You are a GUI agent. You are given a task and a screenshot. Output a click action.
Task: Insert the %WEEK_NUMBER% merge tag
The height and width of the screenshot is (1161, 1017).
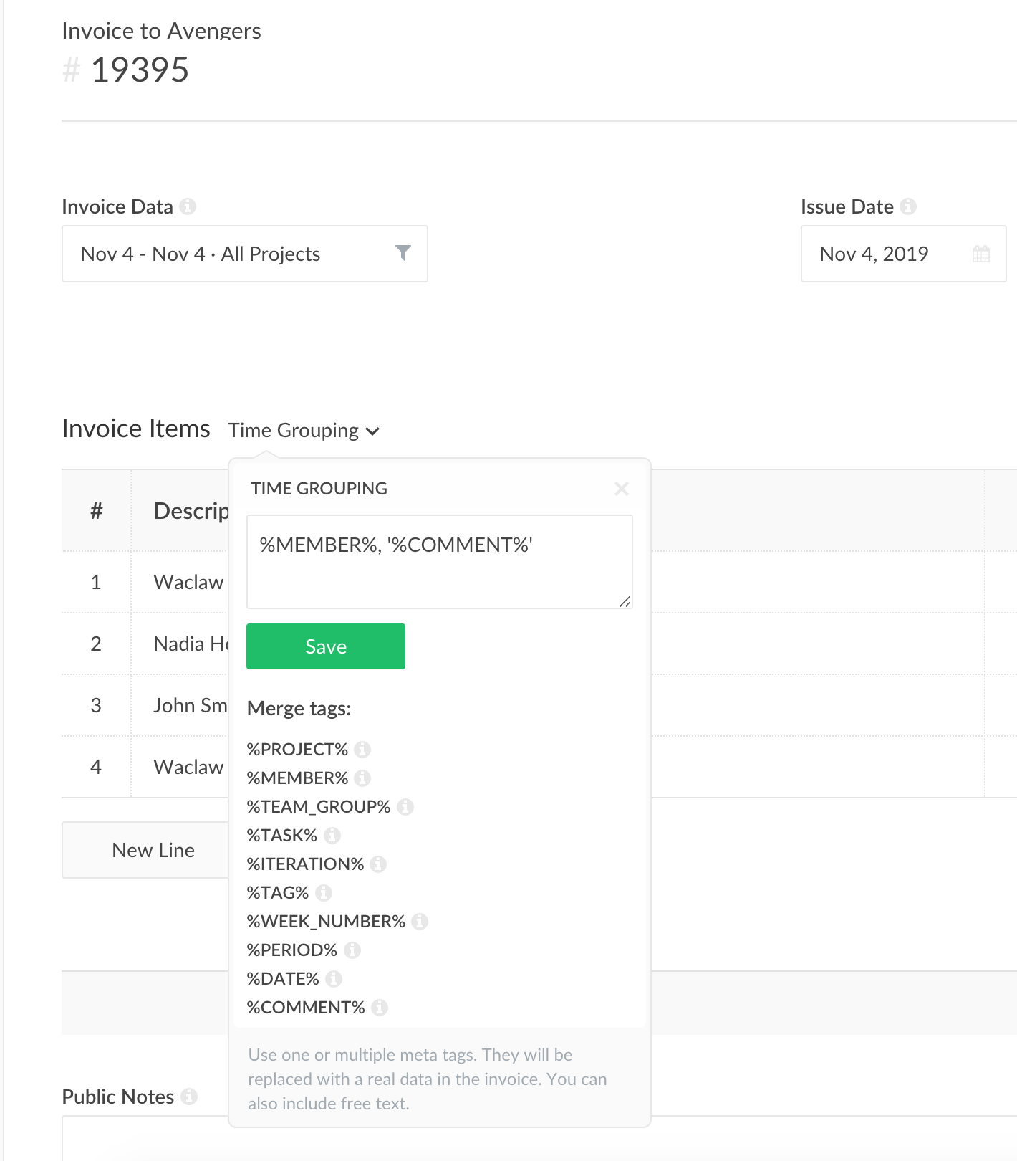[326, 922]
